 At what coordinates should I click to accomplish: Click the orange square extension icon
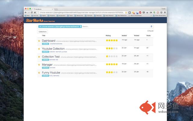[158, 12]
